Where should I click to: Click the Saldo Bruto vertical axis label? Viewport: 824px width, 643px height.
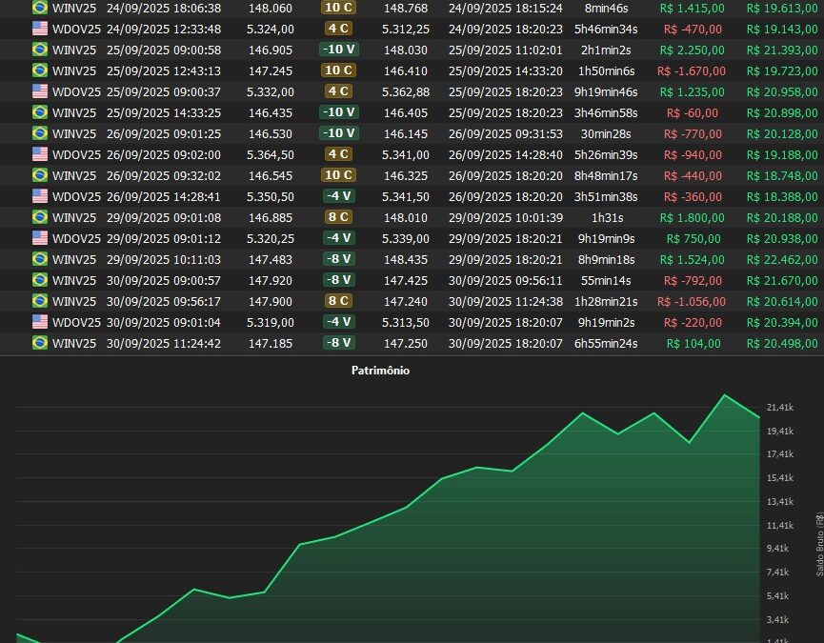(818, 543)
